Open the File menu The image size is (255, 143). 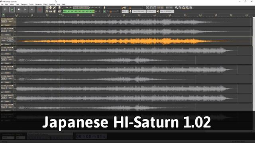click(x=2, y=4)
